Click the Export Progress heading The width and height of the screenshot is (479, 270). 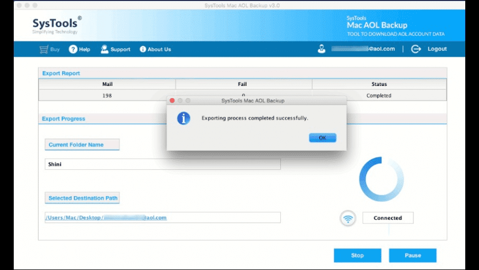pos(63,118)
